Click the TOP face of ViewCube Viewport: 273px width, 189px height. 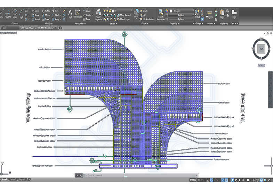261,49
